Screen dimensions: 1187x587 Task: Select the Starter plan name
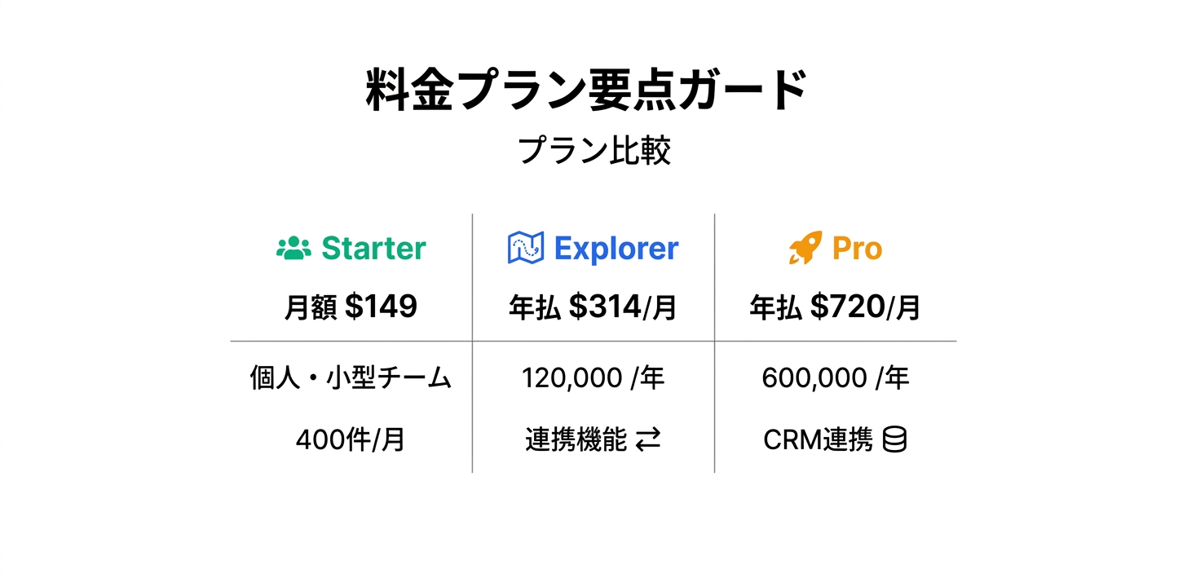pyautogui.click(x=373, y=248)
